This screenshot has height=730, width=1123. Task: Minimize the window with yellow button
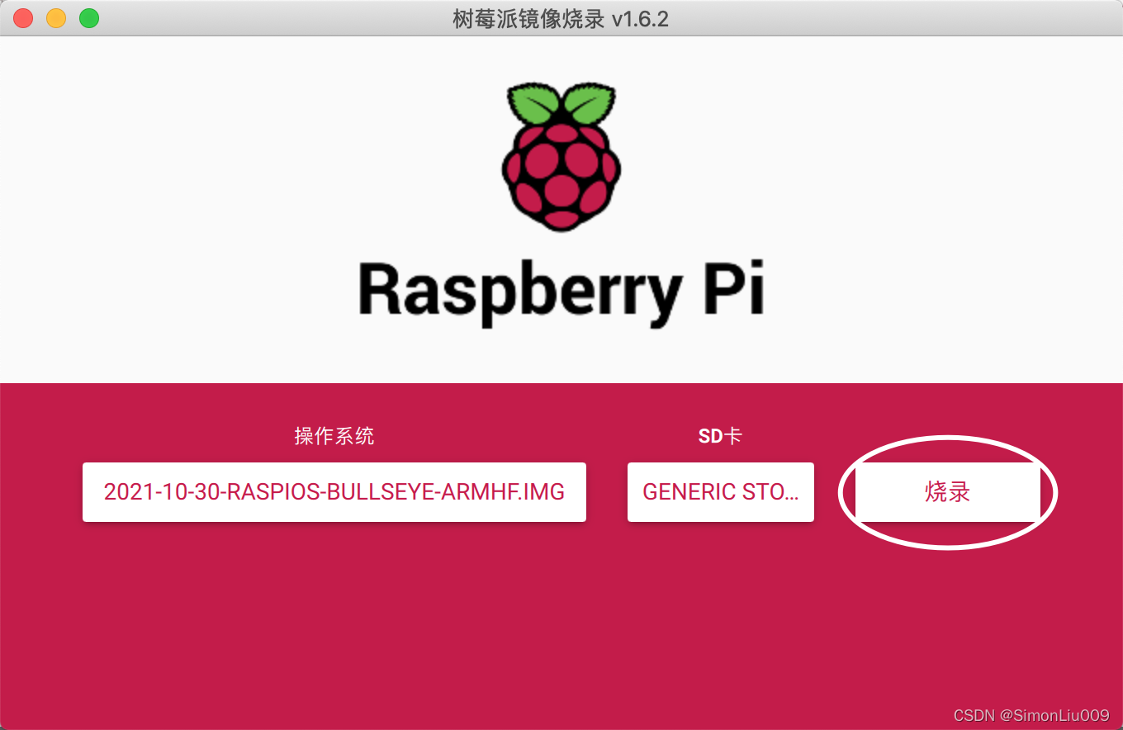56,18
